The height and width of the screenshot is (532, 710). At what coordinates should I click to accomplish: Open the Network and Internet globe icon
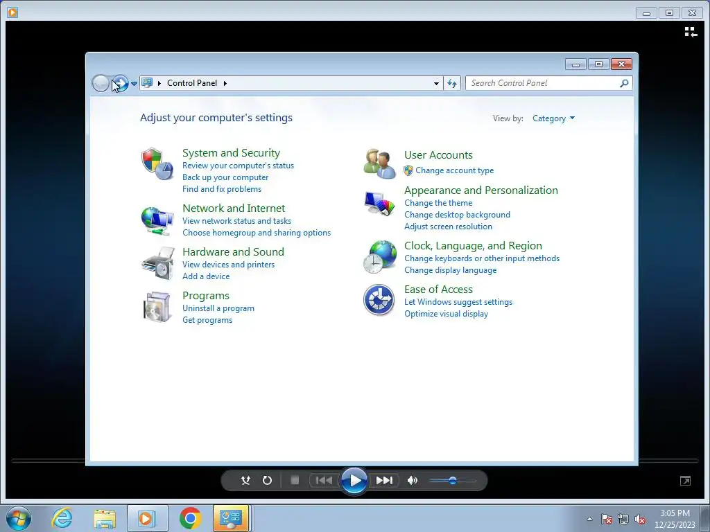(157, 221)
